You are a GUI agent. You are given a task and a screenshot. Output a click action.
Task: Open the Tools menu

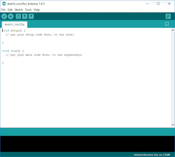[28, 10]
